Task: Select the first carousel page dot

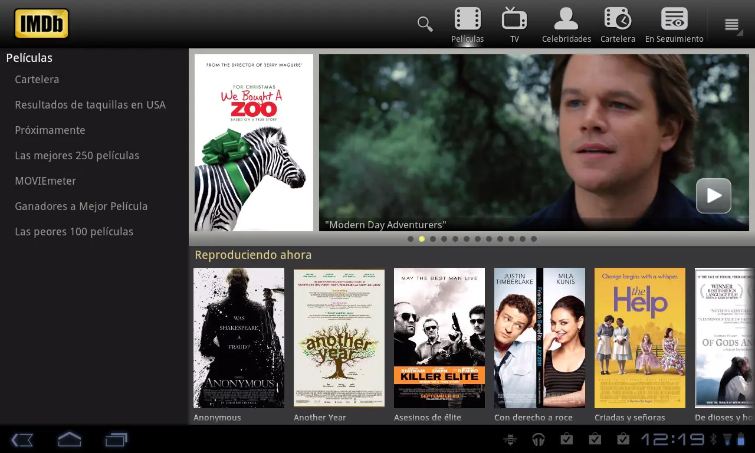Action: (x=411, y=239)
